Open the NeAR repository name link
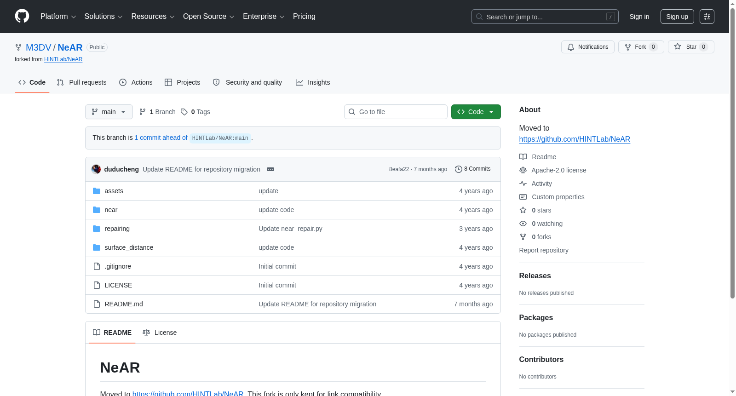Viewport: 736px width, 396px height. click(70, 47)
